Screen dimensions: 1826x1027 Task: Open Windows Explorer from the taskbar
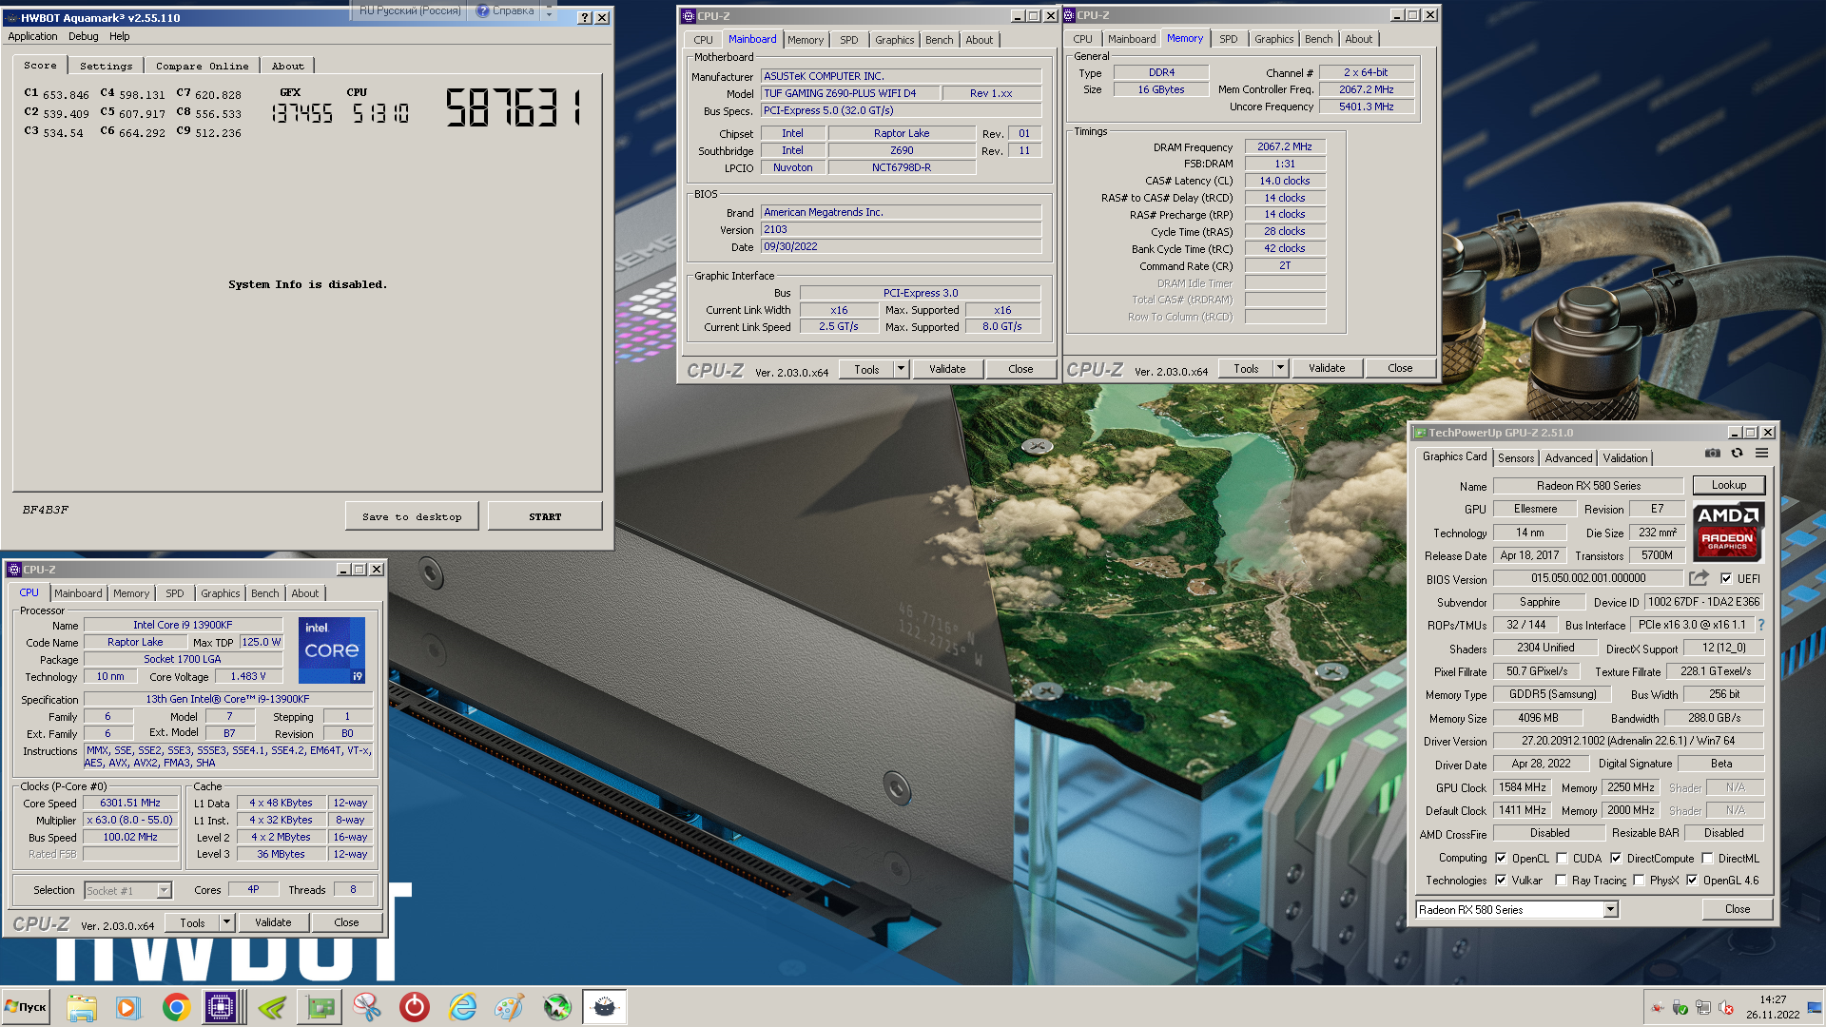pyautogui.click(x=82, y=1007)
